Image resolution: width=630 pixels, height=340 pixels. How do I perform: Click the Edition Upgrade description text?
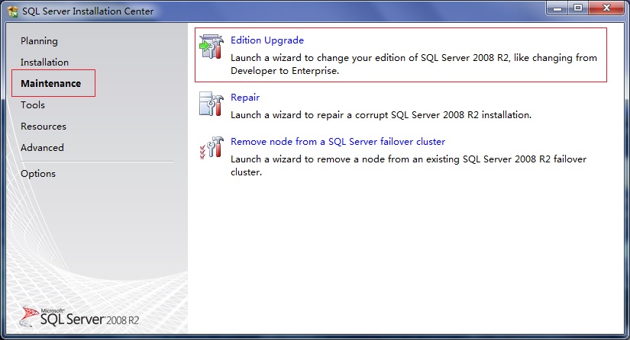point(414,64)
